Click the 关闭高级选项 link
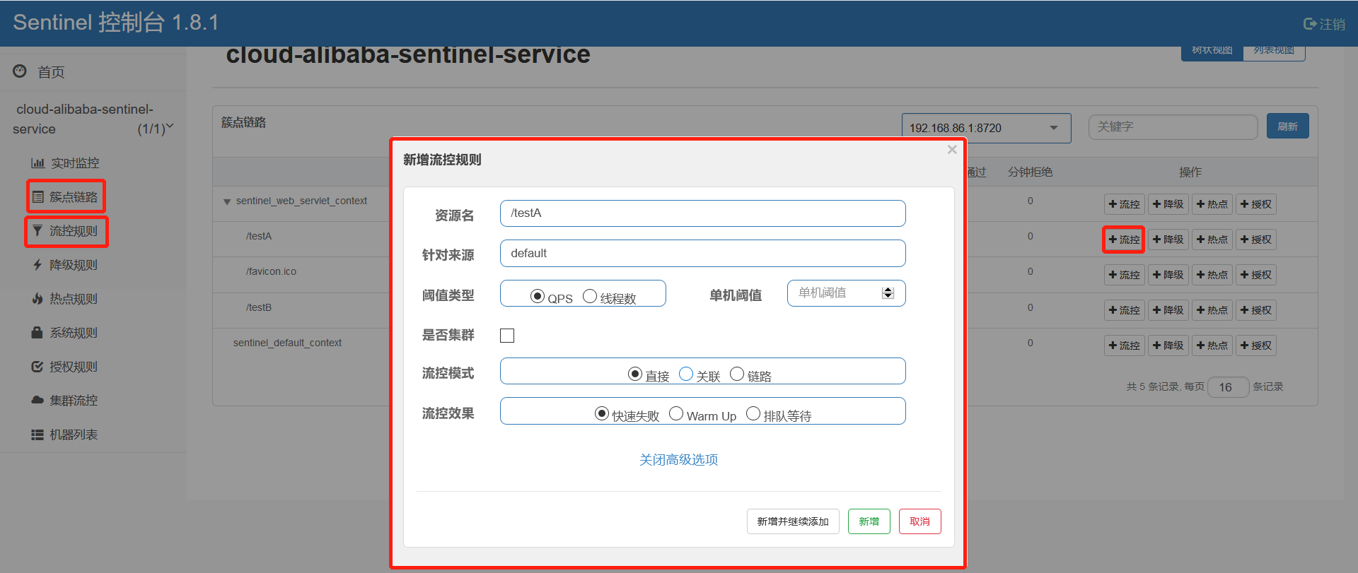 tap(679, 460)
